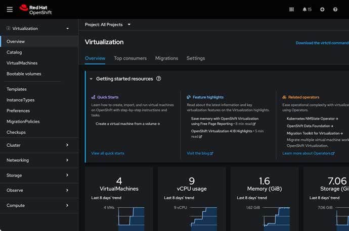
Task: Click the notifications bell icon
Action: (307, 9)
